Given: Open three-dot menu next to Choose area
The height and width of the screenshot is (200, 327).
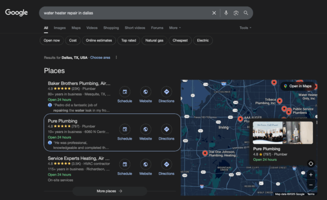Looking at the screenshot, I should tap(117, 58).
